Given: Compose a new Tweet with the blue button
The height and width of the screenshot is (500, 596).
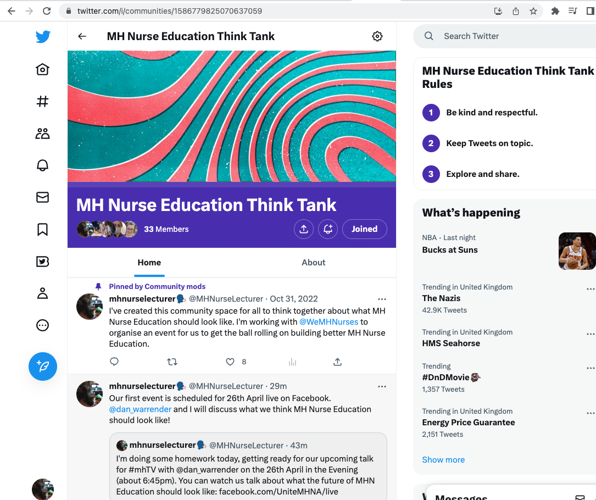Looking at the screenshot, I should pyautogui.click(x=43, y=366).
